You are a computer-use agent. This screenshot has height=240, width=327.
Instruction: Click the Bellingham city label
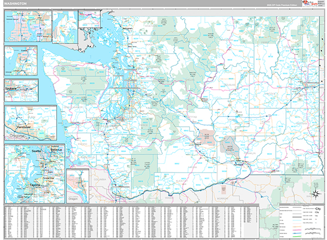tap(128, 28)
